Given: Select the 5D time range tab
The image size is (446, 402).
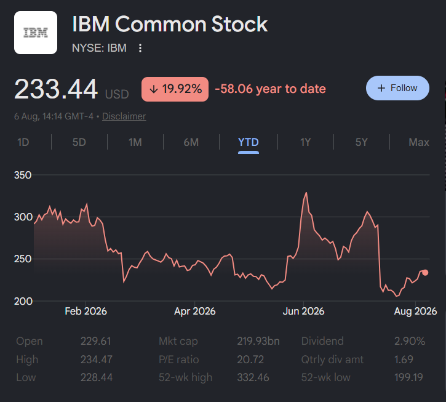Looking at the screenshot, I should pyautogui.click(x=79, y=142).
